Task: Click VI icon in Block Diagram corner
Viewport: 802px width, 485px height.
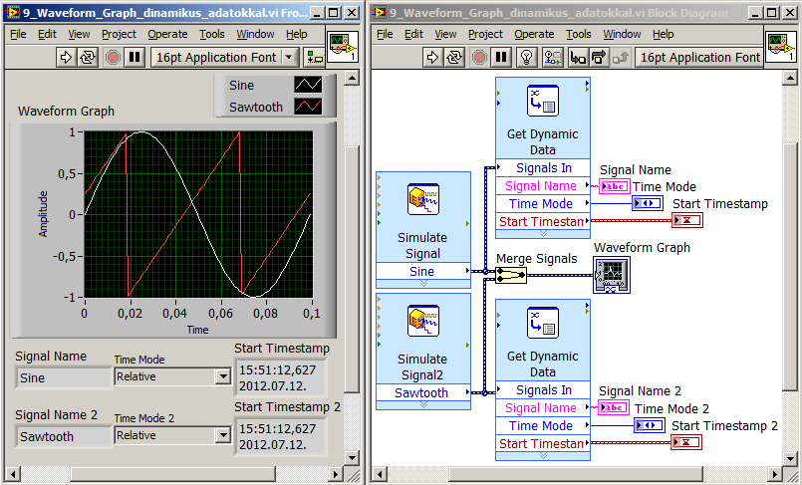Action: coord(780,46)
